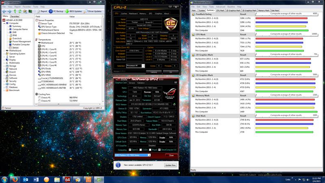Click the AIDA64 users toolbar icon
The width and height of the screenshot is (325, 183).
pos(25,11)
